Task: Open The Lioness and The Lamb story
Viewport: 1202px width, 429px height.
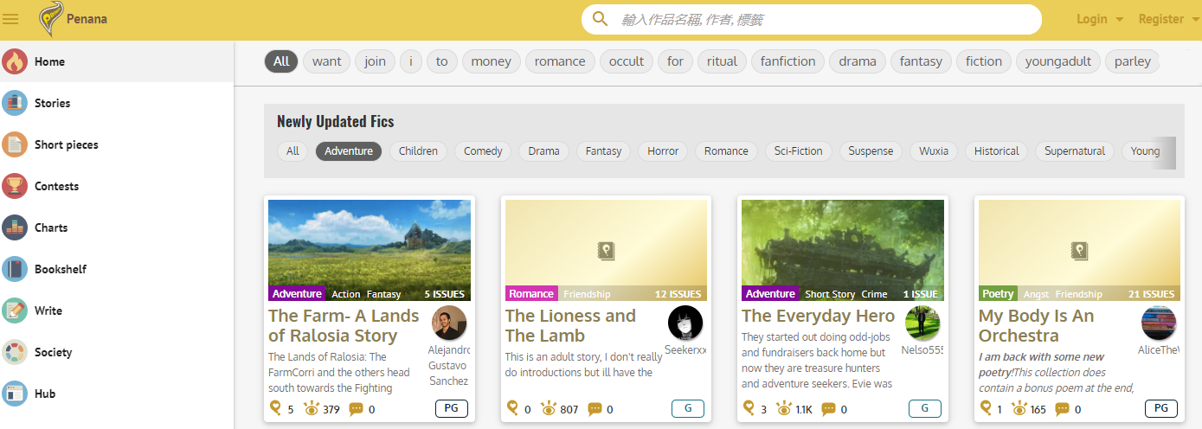Action: (570, 326)
